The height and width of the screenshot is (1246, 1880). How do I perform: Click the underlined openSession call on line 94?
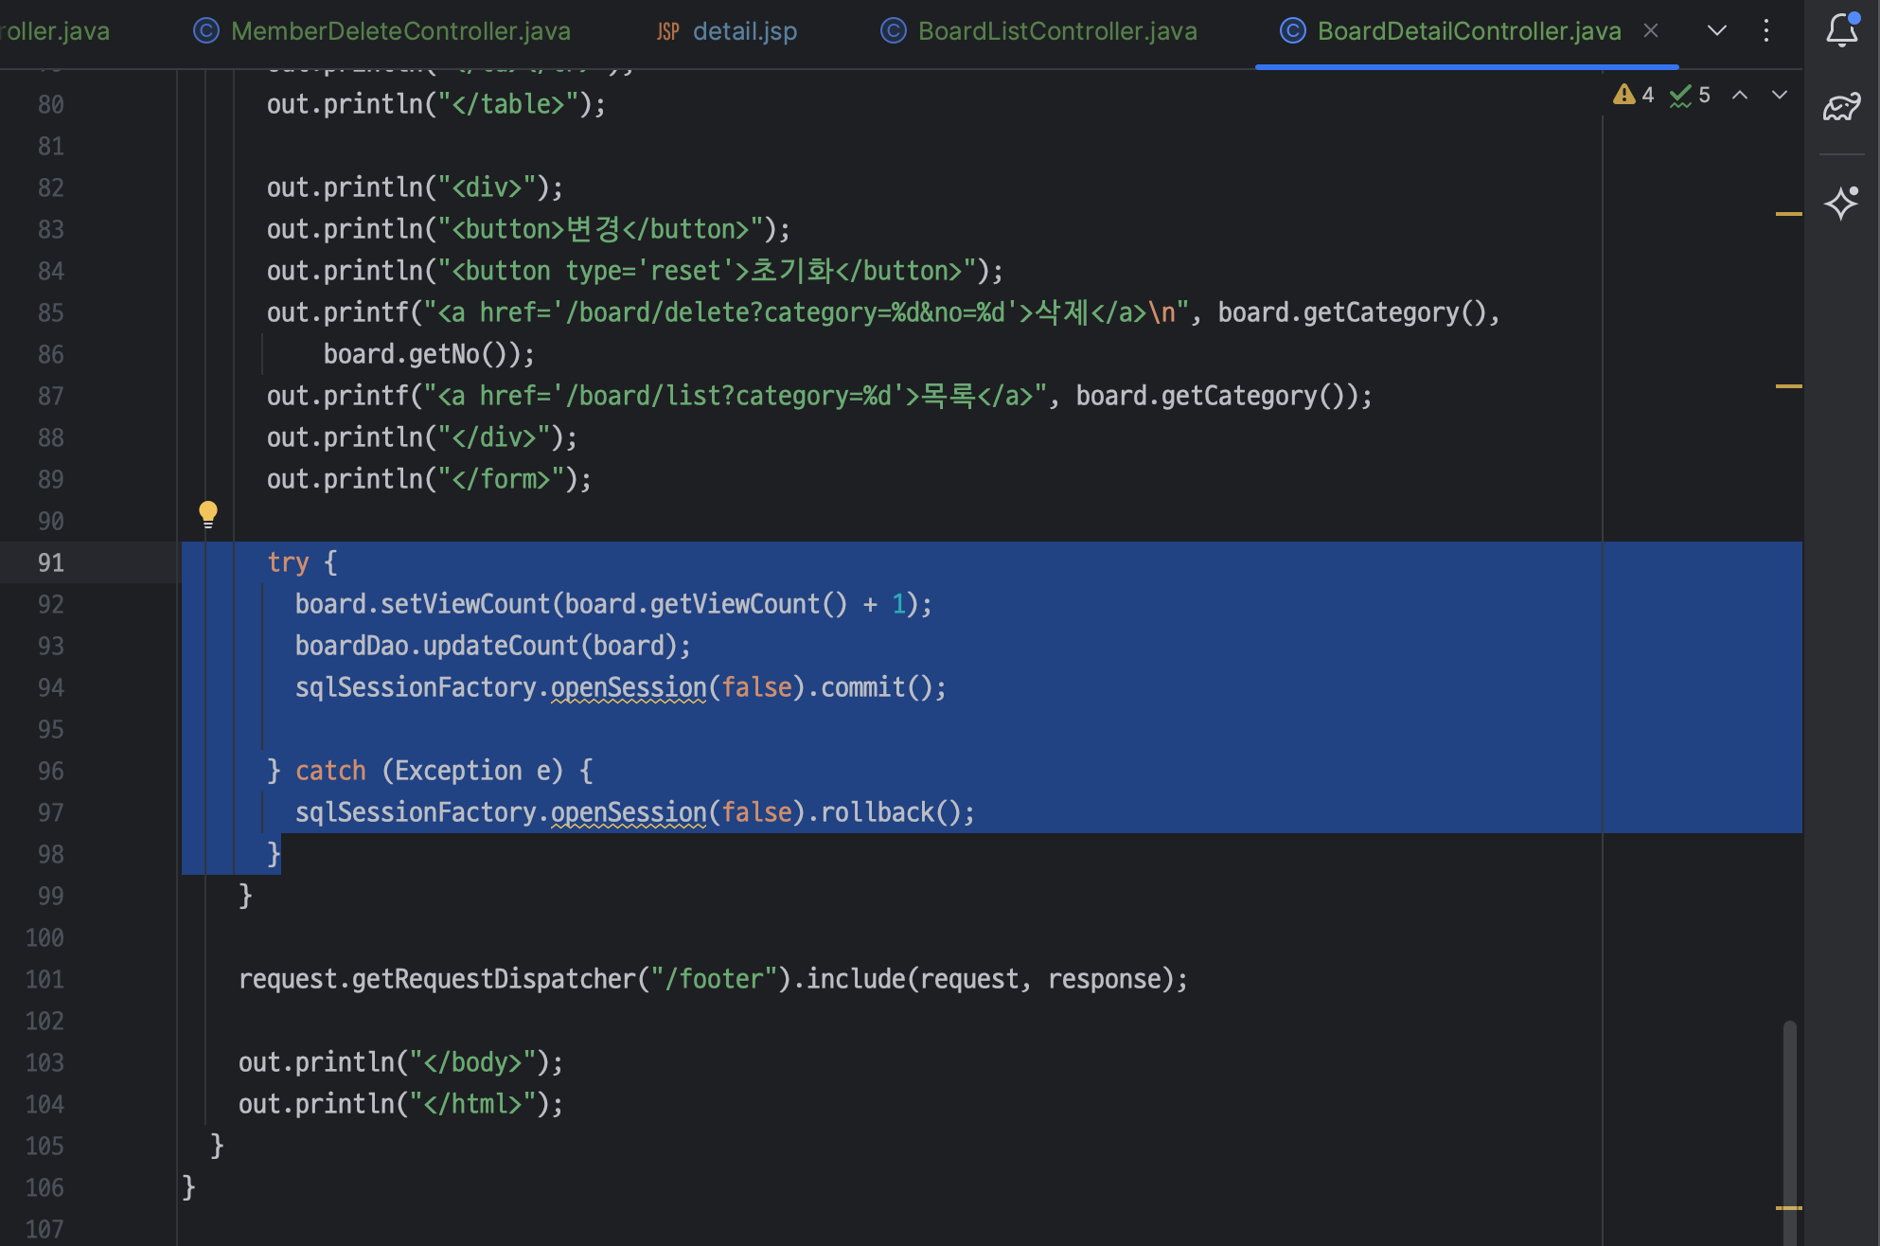coord(629,687)
